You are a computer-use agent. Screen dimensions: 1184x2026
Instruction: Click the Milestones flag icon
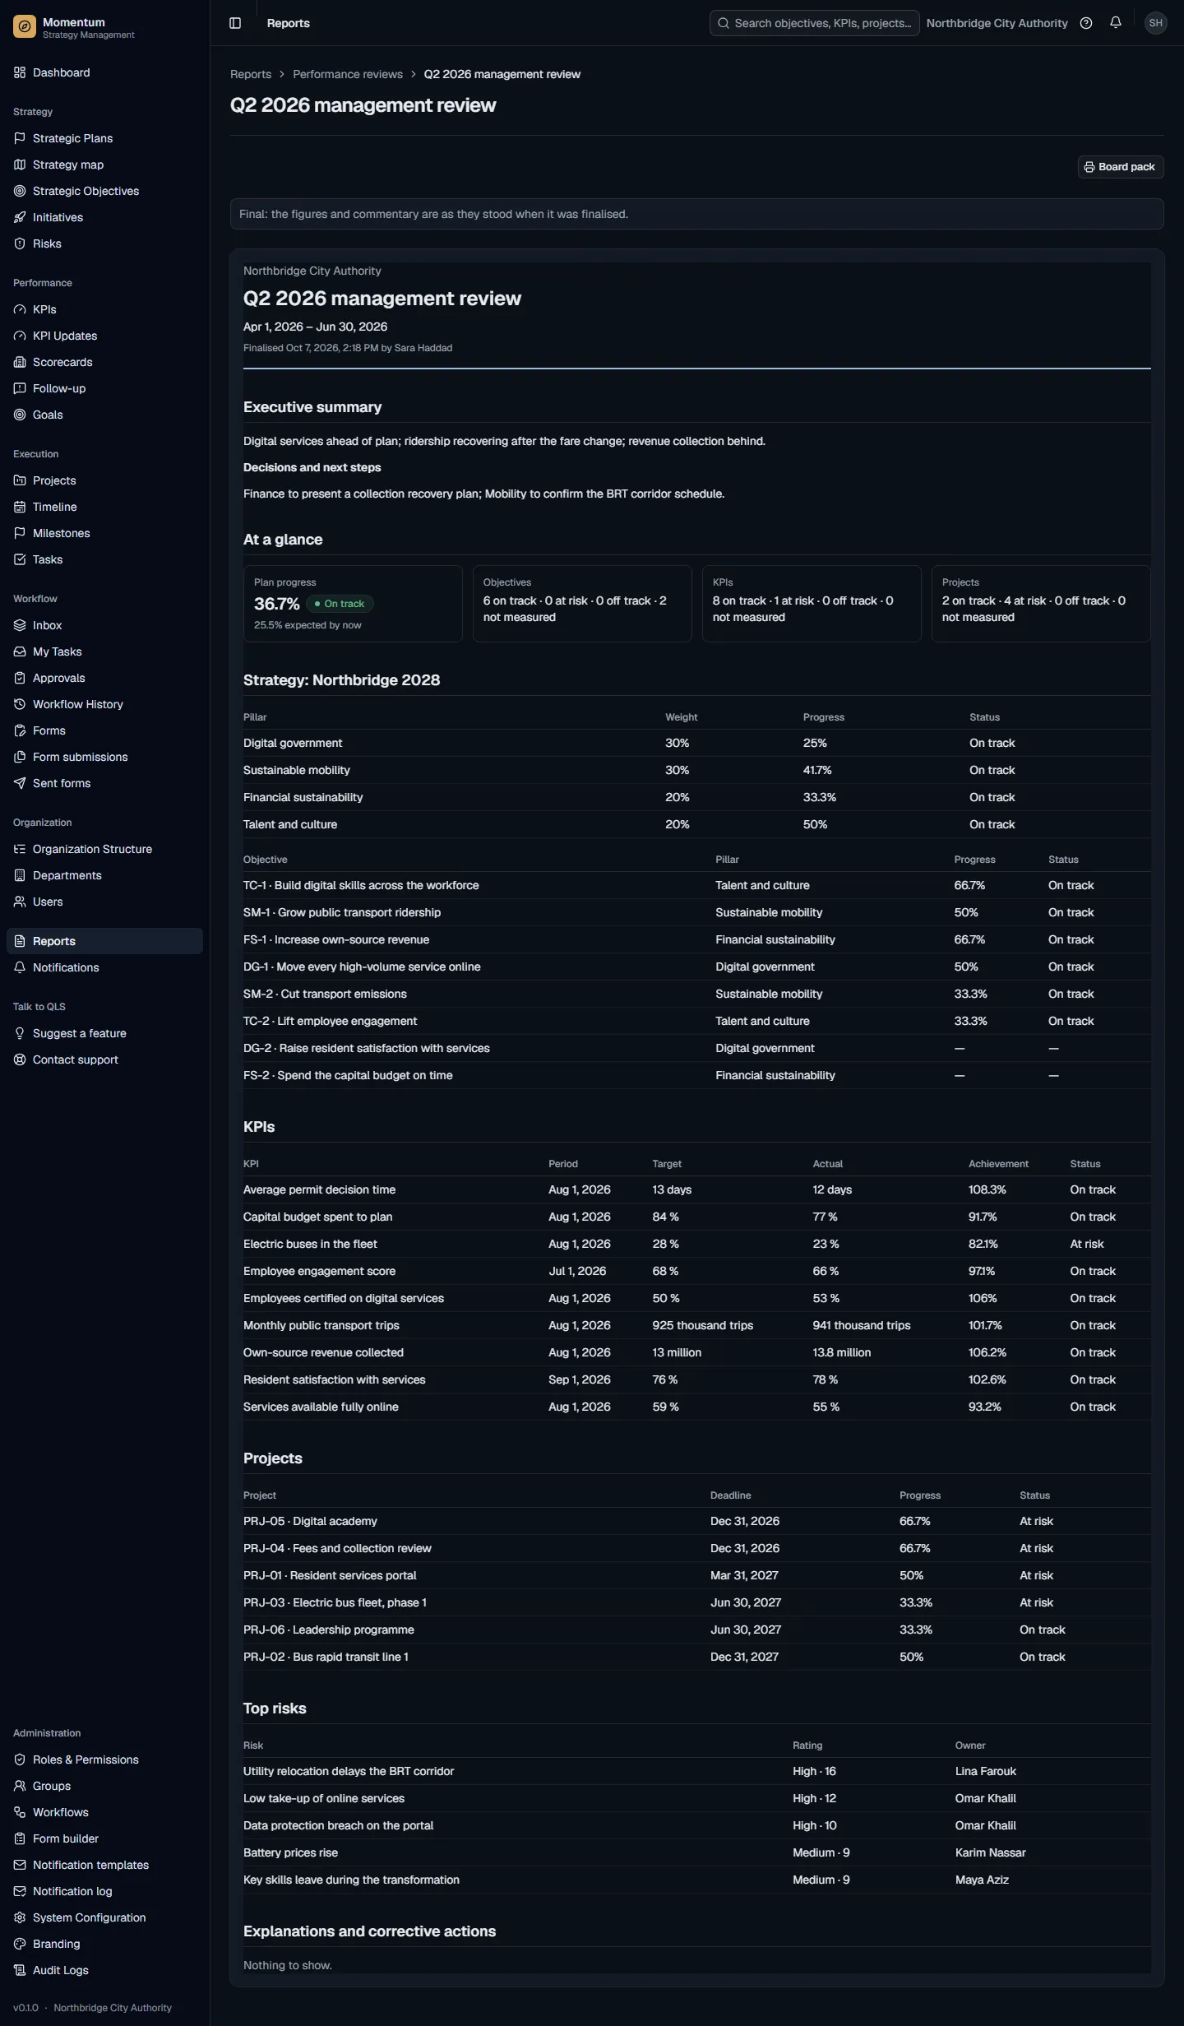click(x=20, y=533)
